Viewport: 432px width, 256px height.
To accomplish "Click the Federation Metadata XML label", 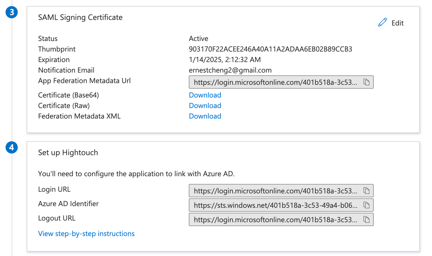I will point(79,116).
